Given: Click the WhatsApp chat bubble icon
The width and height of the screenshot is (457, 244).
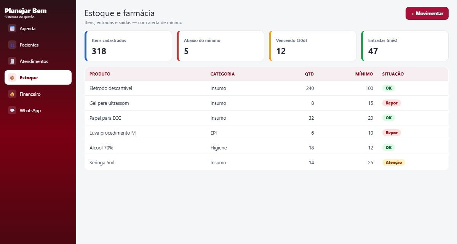Looking at the screenshot, I should 12,111.
